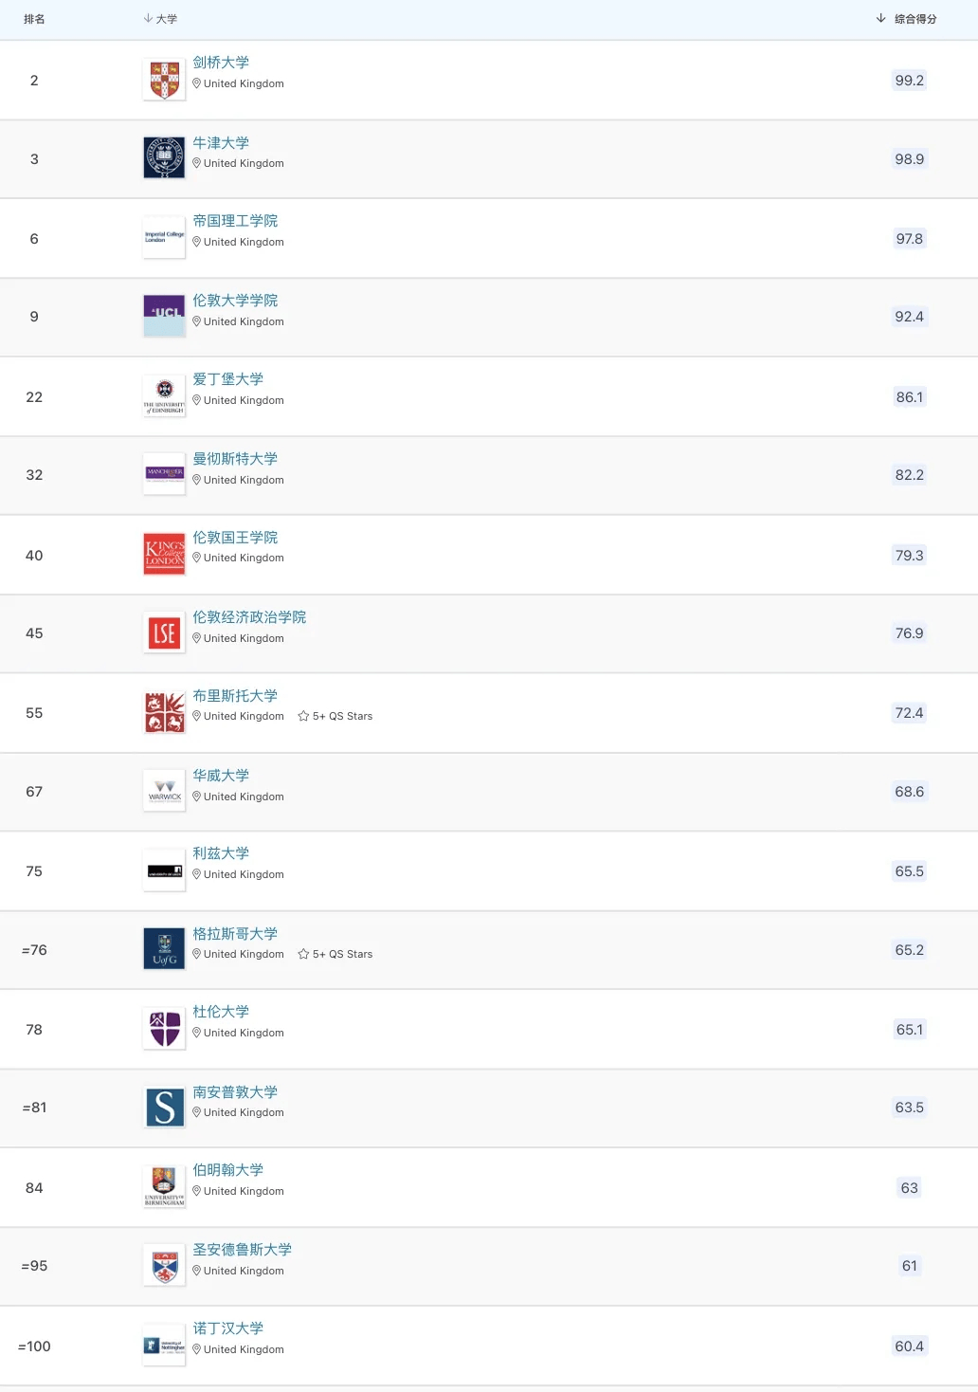Click the UCL purple logo
This screenshot has height=1392, width=978.
point(164,316)
